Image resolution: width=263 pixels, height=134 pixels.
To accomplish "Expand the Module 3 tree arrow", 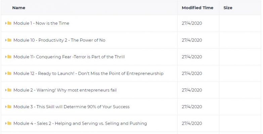I will tap(6, 107).
